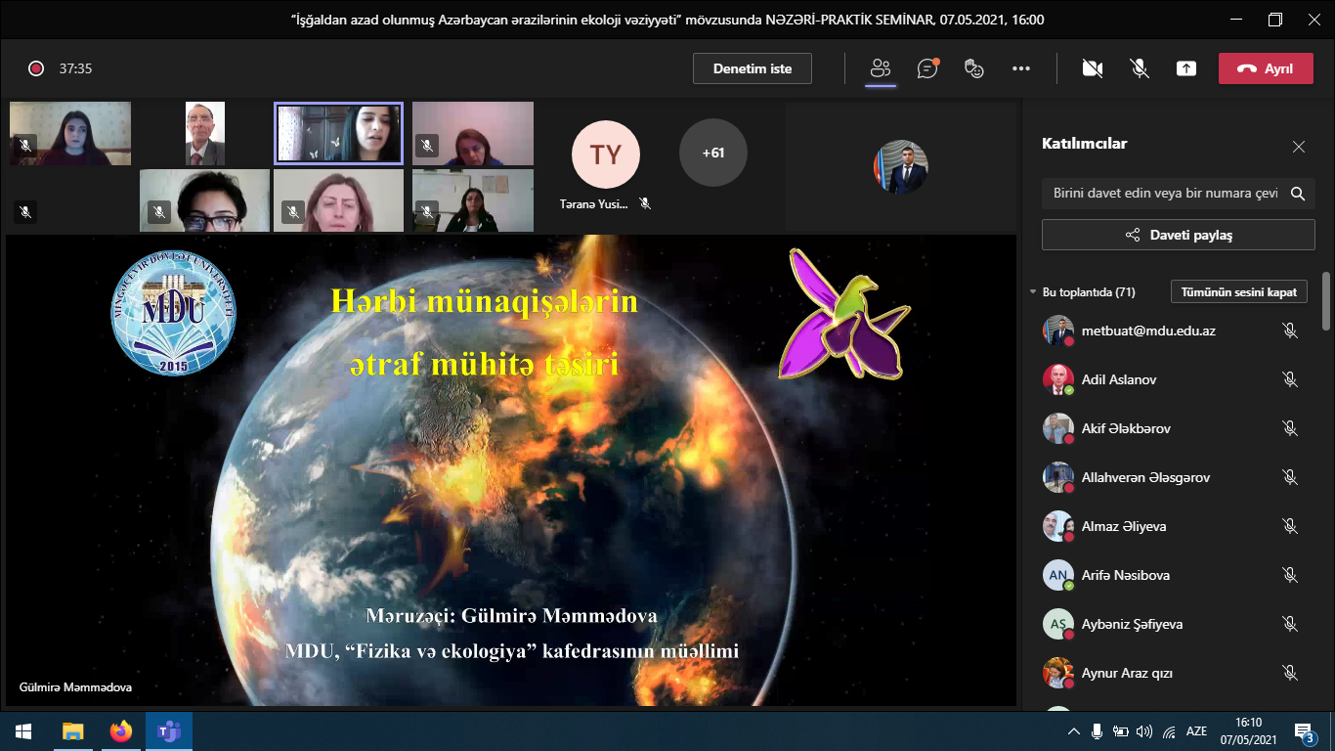Mute everyone with Tümünün sesini kapat
Image resolution: width=1335 pixels, height=751 pixels.
[1238, 292]
